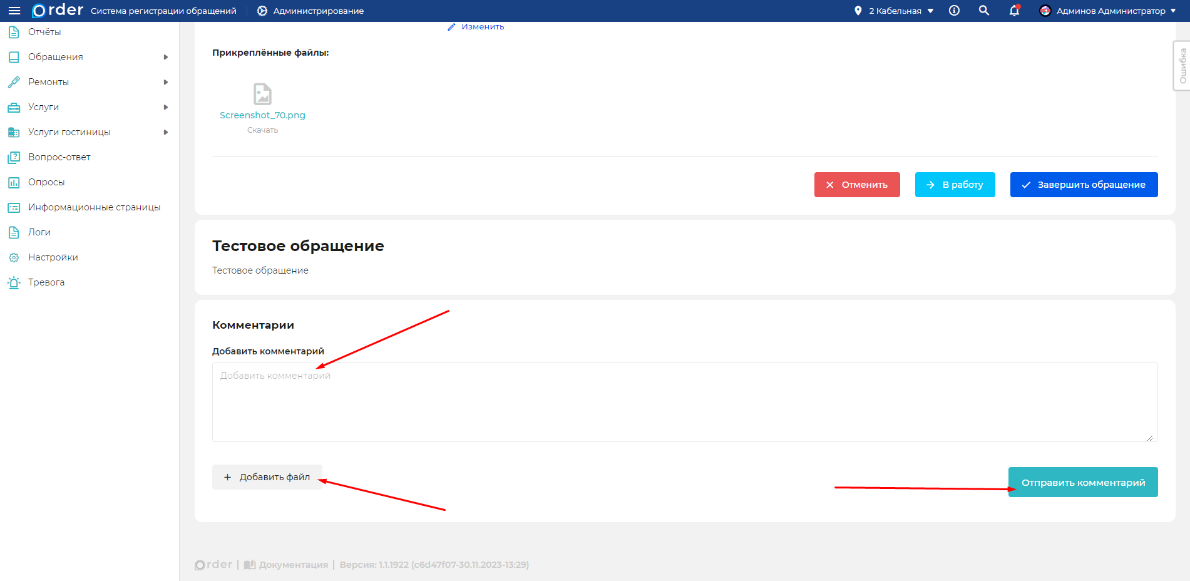Expand the Обращения submenu arrow
1190x581 pixels.
click(x=166, y=57)
